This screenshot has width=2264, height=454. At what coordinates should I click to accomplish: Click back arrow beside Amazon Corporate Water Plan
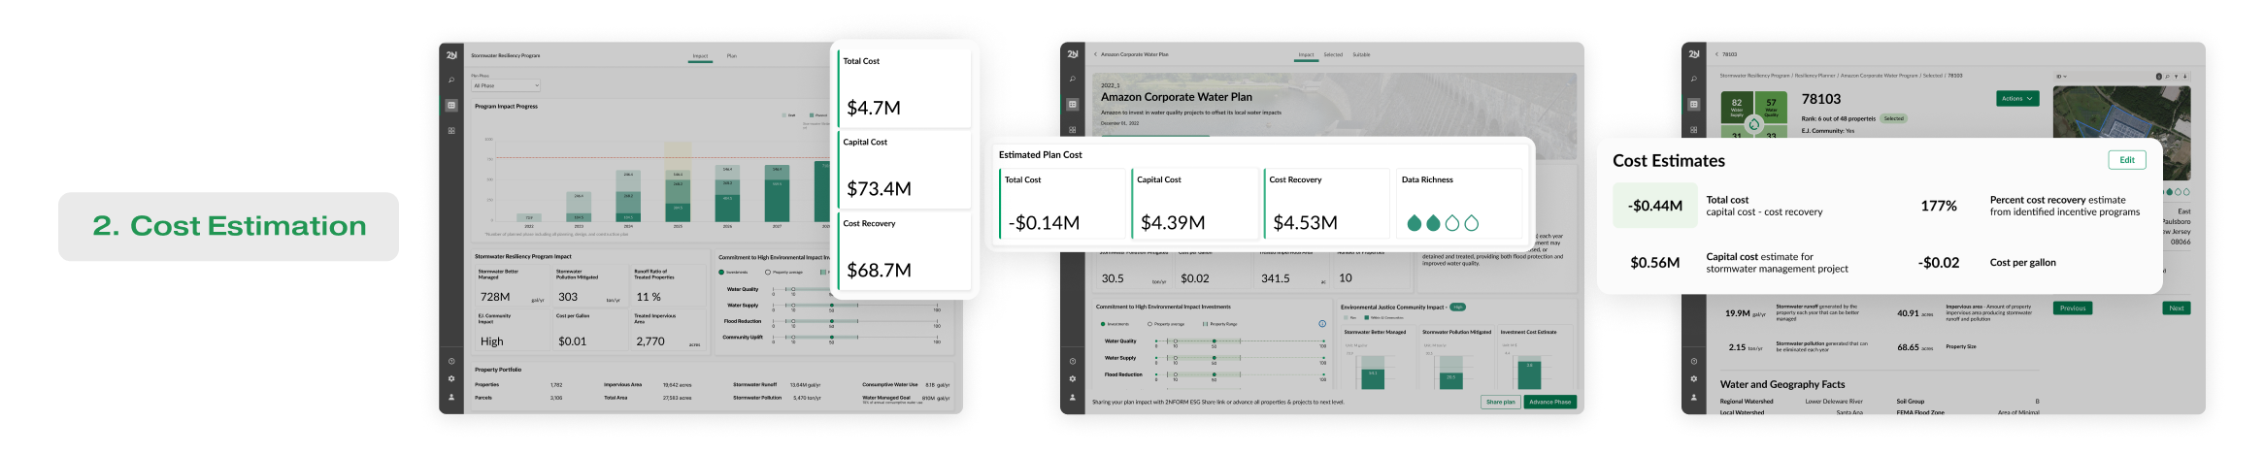(1095, 54)
